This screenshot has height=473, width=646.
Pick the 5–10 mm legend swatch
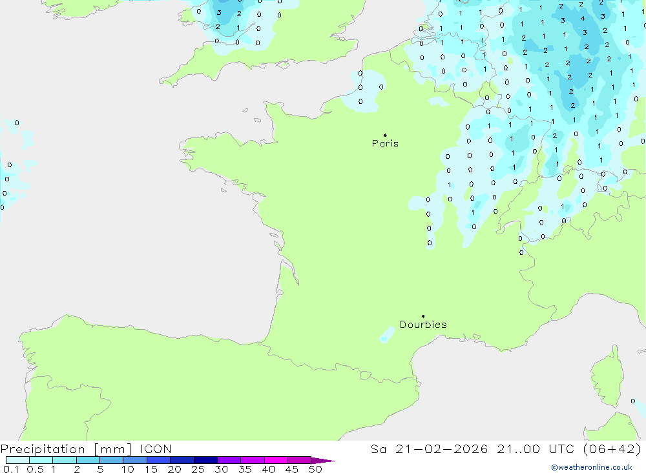[112, 460]
